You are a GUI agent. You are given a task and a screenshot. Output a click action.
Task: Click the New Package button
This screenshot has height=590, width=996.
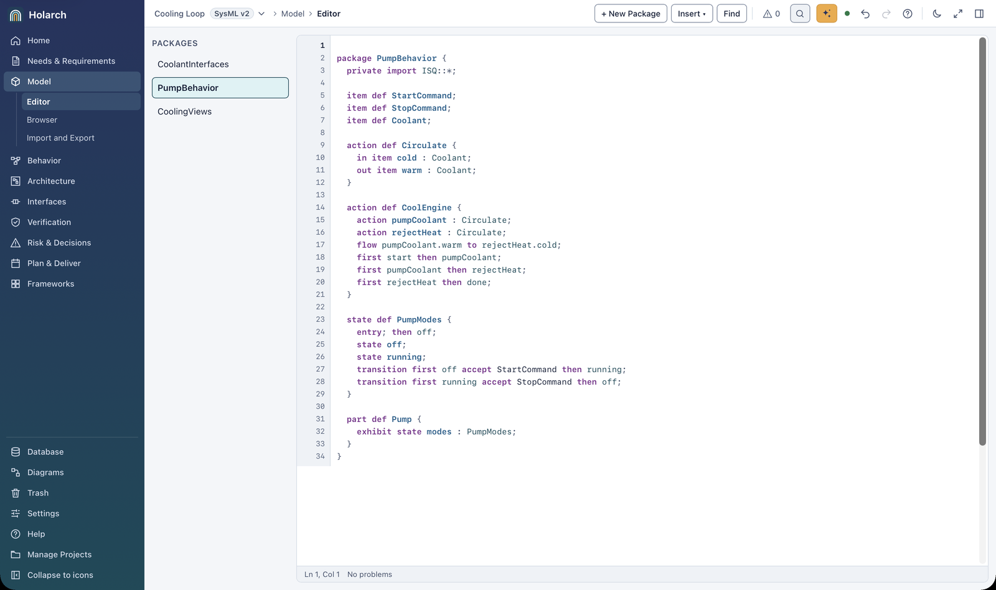pyautogui.click(x=631, y=14)
